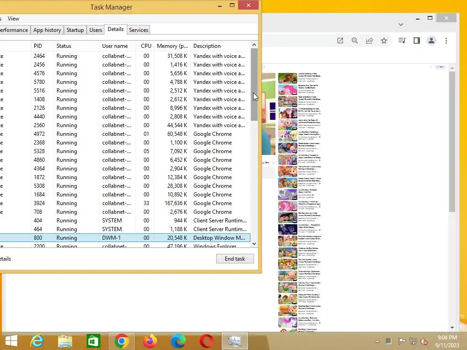Sort by the Status column header
Screen dimensions: 467x350
coord(77,46)
